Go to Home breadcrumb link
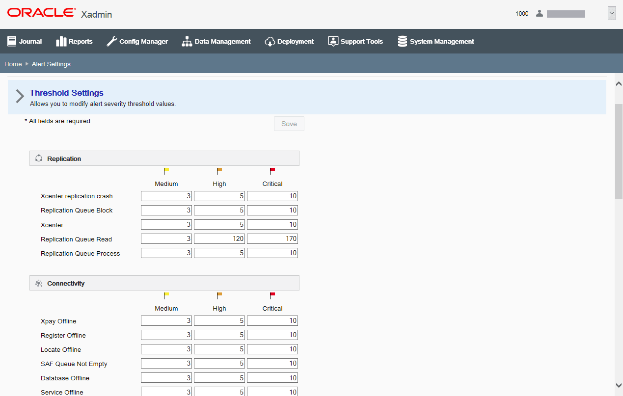623x396 pixels. (13, 64)
